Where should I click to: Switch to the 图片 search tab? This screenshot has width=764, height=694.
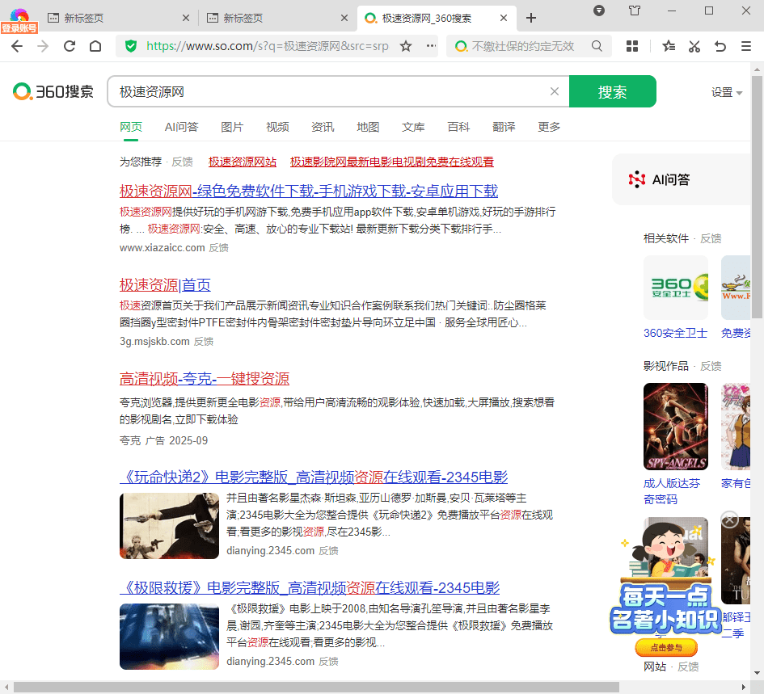point(232,127)
